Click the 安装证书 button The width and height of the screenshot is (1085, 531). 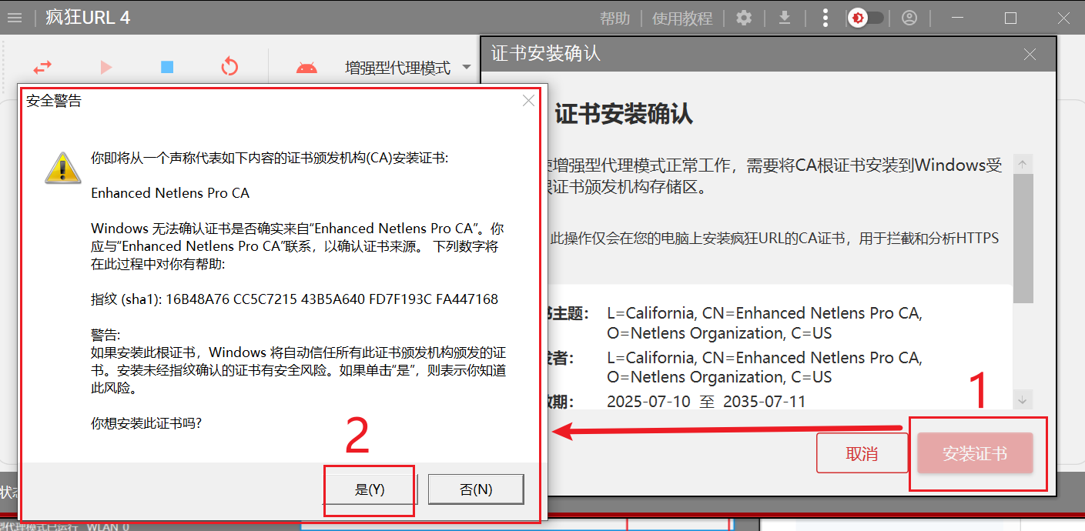(975, 453)
